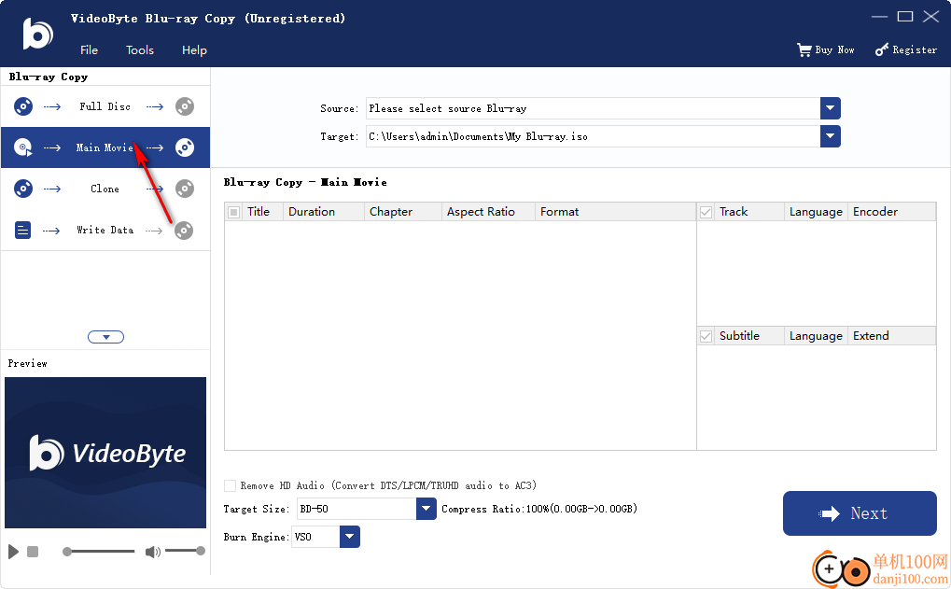Screen dimensions: 951x589
Task: Click the Write Data document icon
Action: (22, 231)
